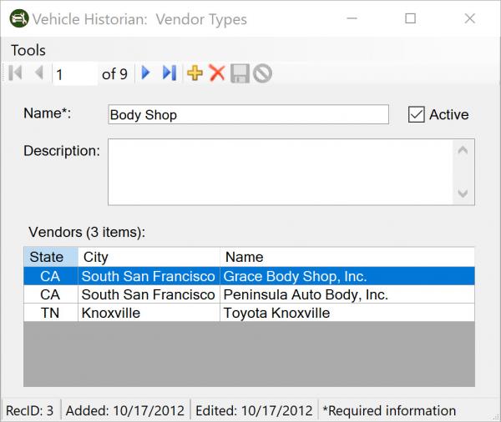
Task: Sort vendors by the State column header
Action: tap(51, 257)
